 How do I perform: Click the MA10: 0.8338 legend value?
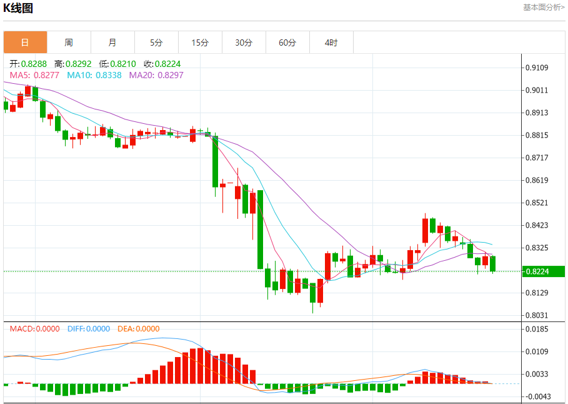pos(94,75)
